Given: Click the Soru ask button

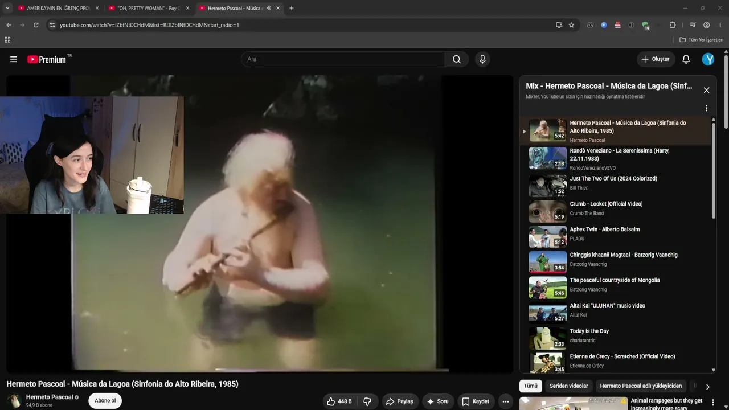Looking at the screenshot, I should 437,401.
